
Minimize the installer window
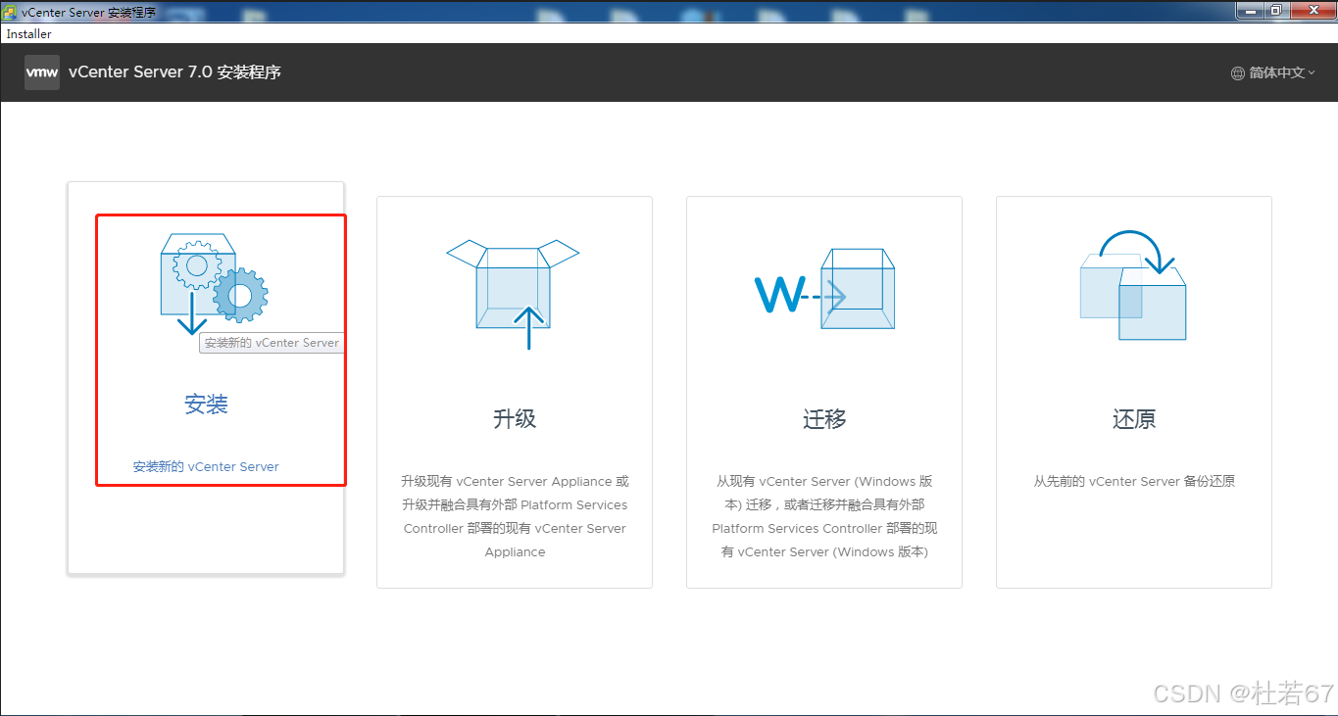(1249, 10)
